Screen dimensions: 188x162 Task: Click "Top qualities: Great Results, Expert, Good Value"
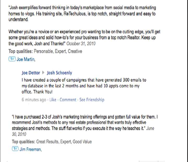[52, 142]
